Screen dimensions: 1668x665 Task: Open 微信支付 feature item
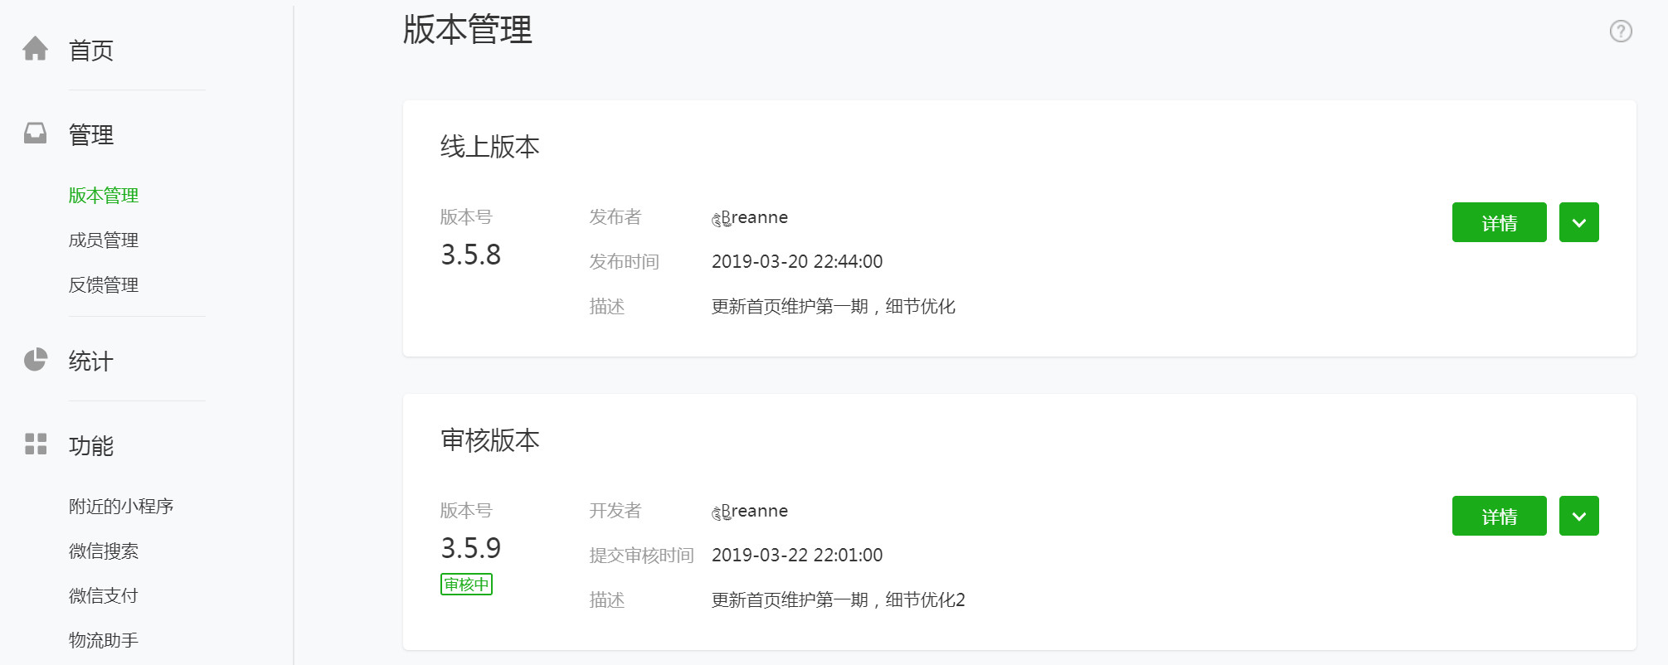(x=104, y=596)
